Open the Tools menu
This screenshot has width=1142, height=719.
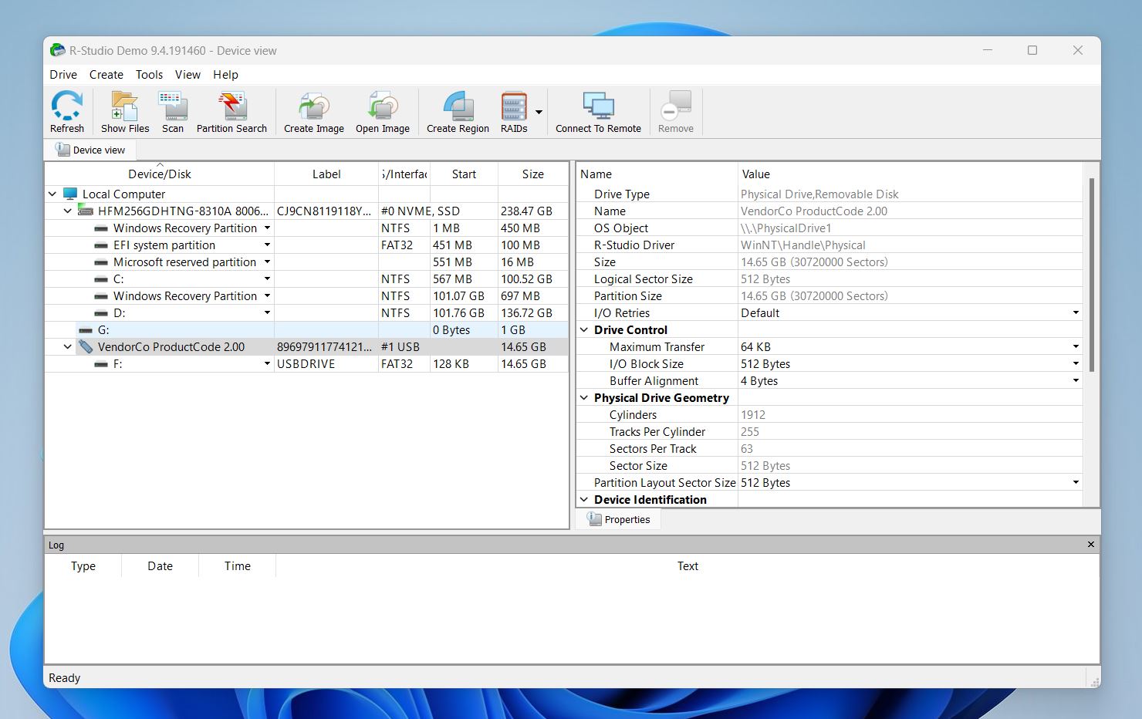[x=149, y=75]
